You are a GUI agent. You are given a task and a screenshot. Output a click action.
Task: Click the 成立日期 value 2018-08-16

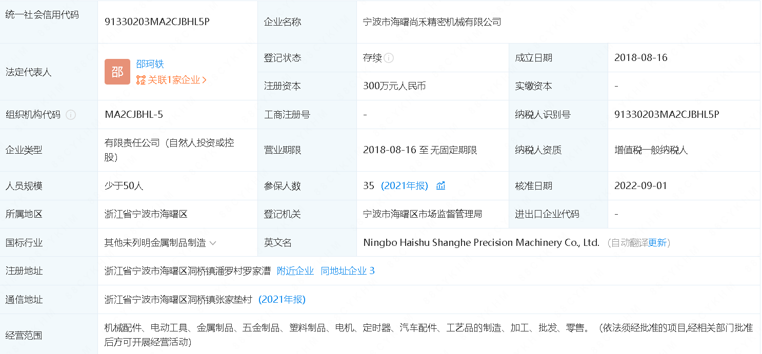(x=641, y=58)
